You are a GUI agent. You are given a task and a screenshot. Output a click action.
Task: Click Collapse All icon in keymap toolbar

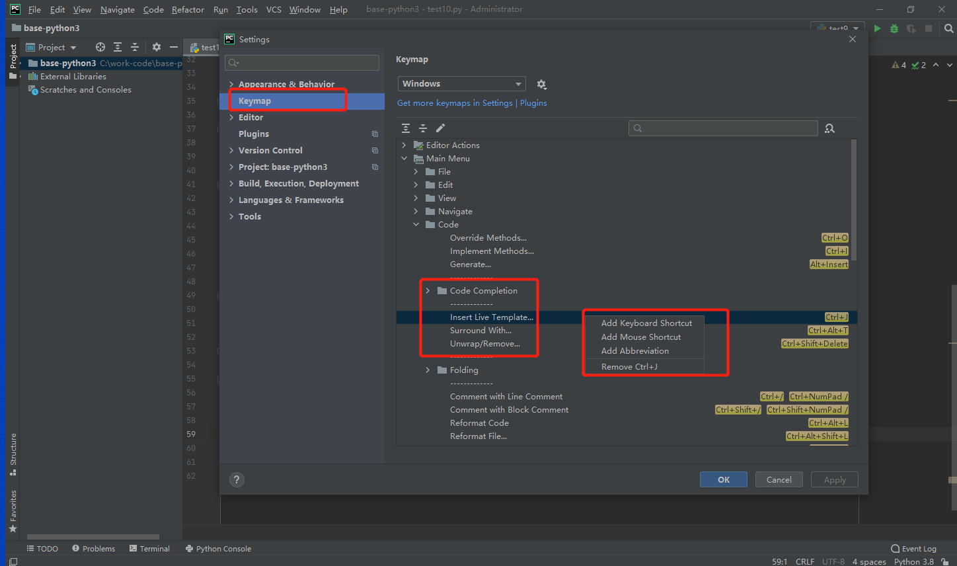tap(423, 128)
